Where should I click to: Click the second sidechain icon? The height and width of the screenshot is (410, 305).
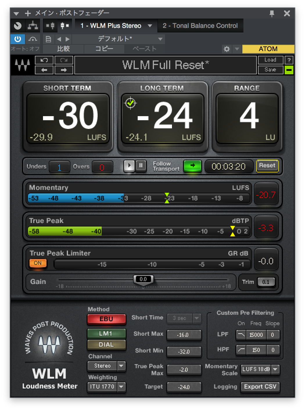click(64, 26)
